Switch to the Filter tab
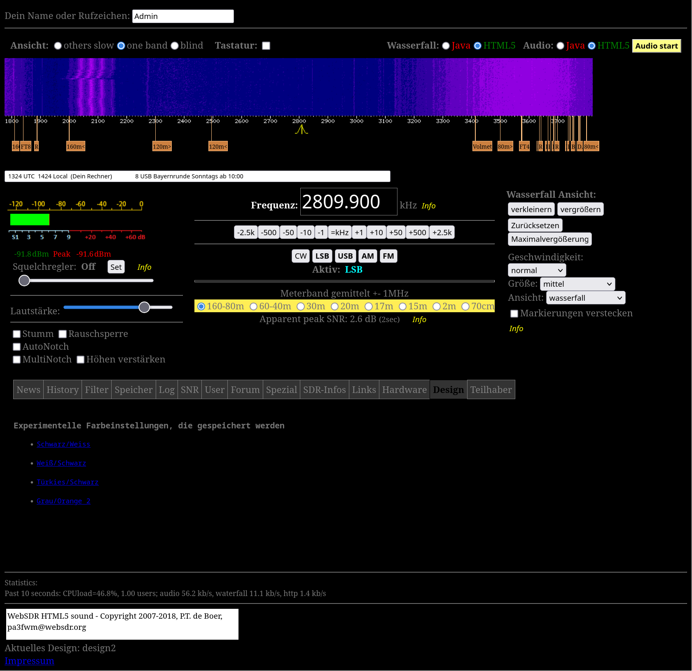The height and width of the screenshot is (671, 692). coord(97,390)
